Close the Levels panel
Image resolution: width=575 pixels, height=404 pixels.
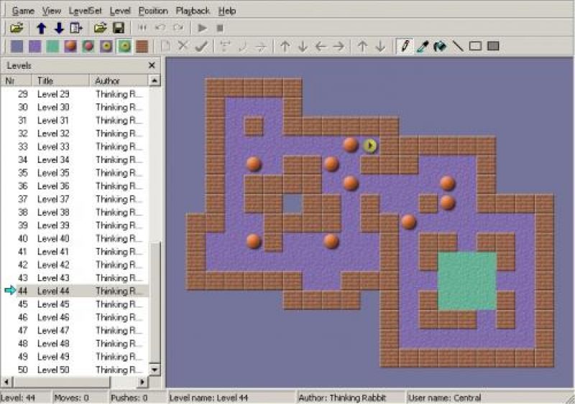click(x=152, y=65)
